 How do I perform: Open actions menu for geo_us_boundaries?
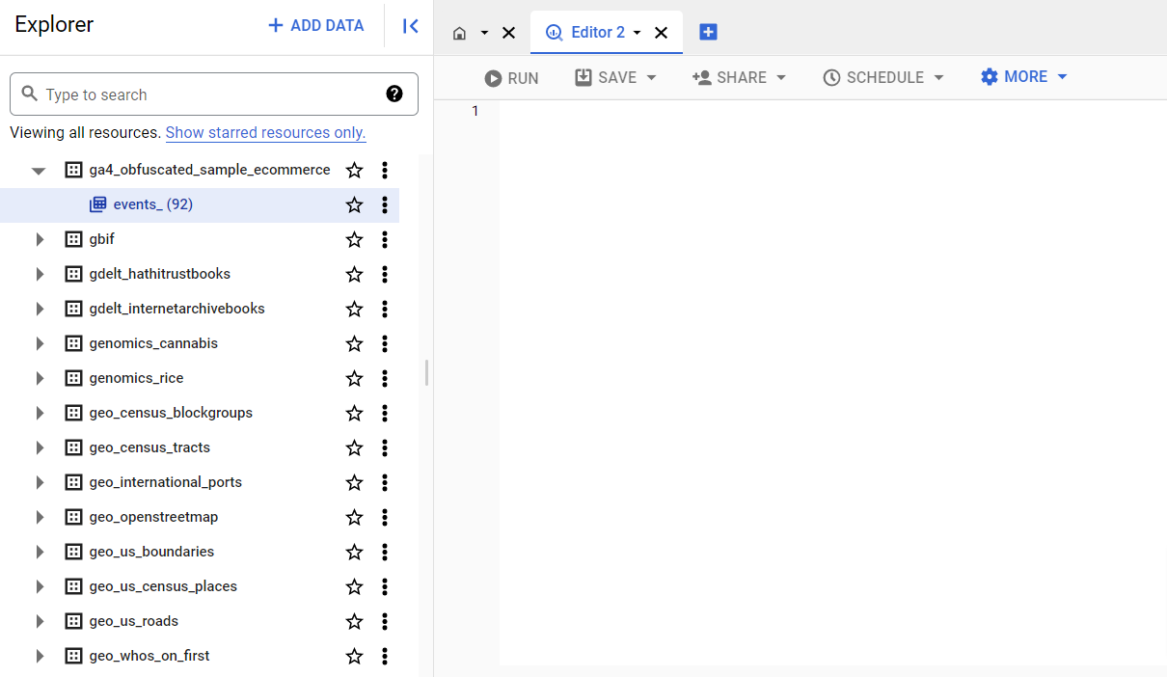click(x=384, y=552)
